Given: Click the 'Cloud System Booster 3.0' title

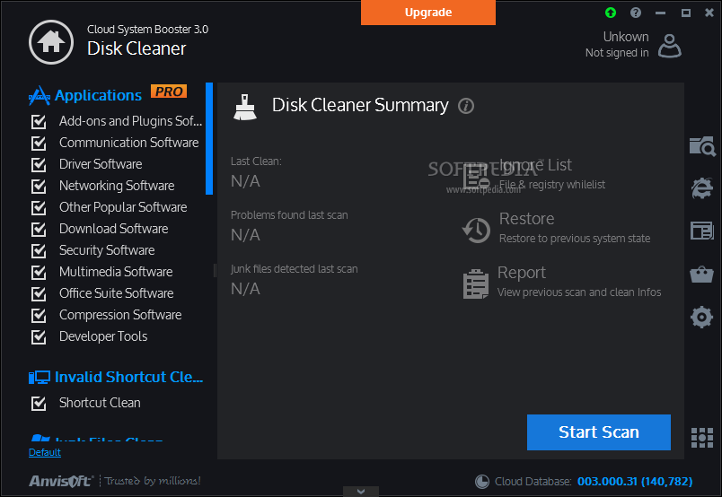Looking at the screenshot, I should pos(148,30).
